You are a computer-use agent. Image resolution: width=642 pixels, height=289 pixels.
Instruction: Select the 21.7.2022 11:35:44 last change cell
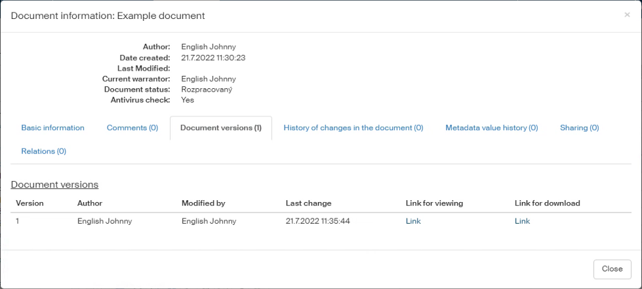[318, 222]
